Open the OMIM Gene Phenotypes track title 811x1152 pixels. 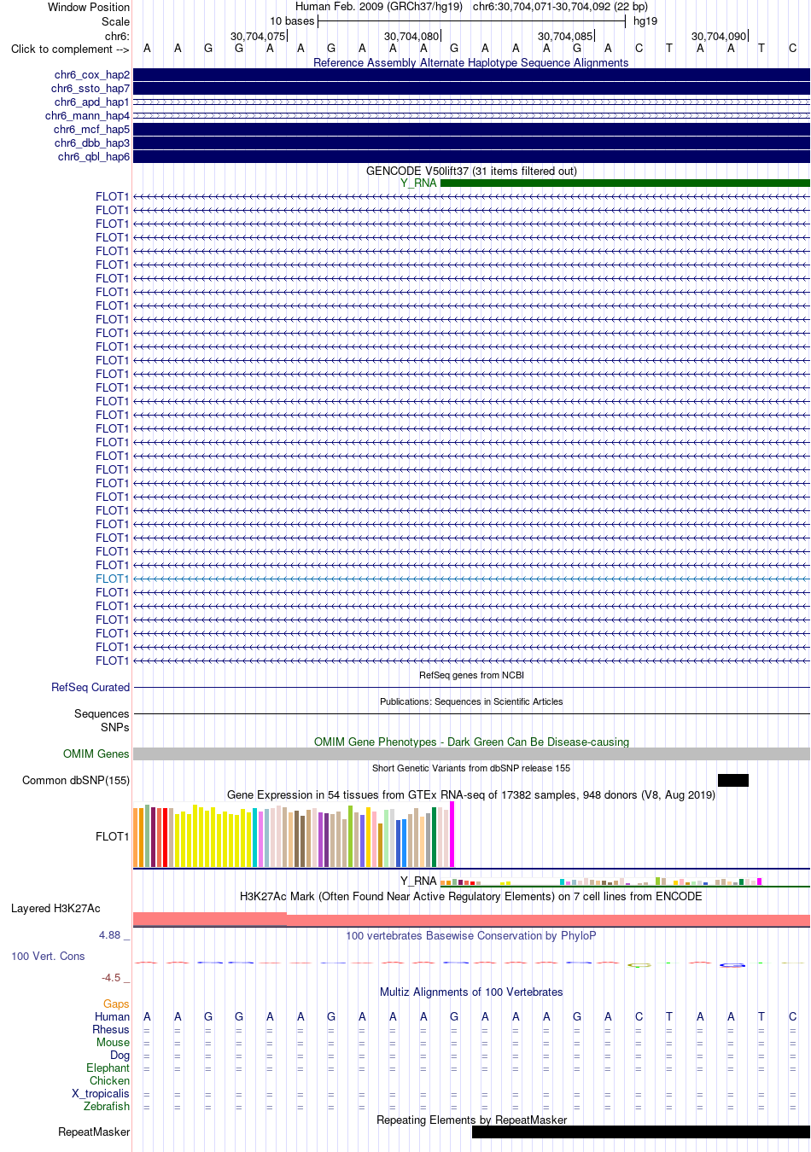point(471,742)
